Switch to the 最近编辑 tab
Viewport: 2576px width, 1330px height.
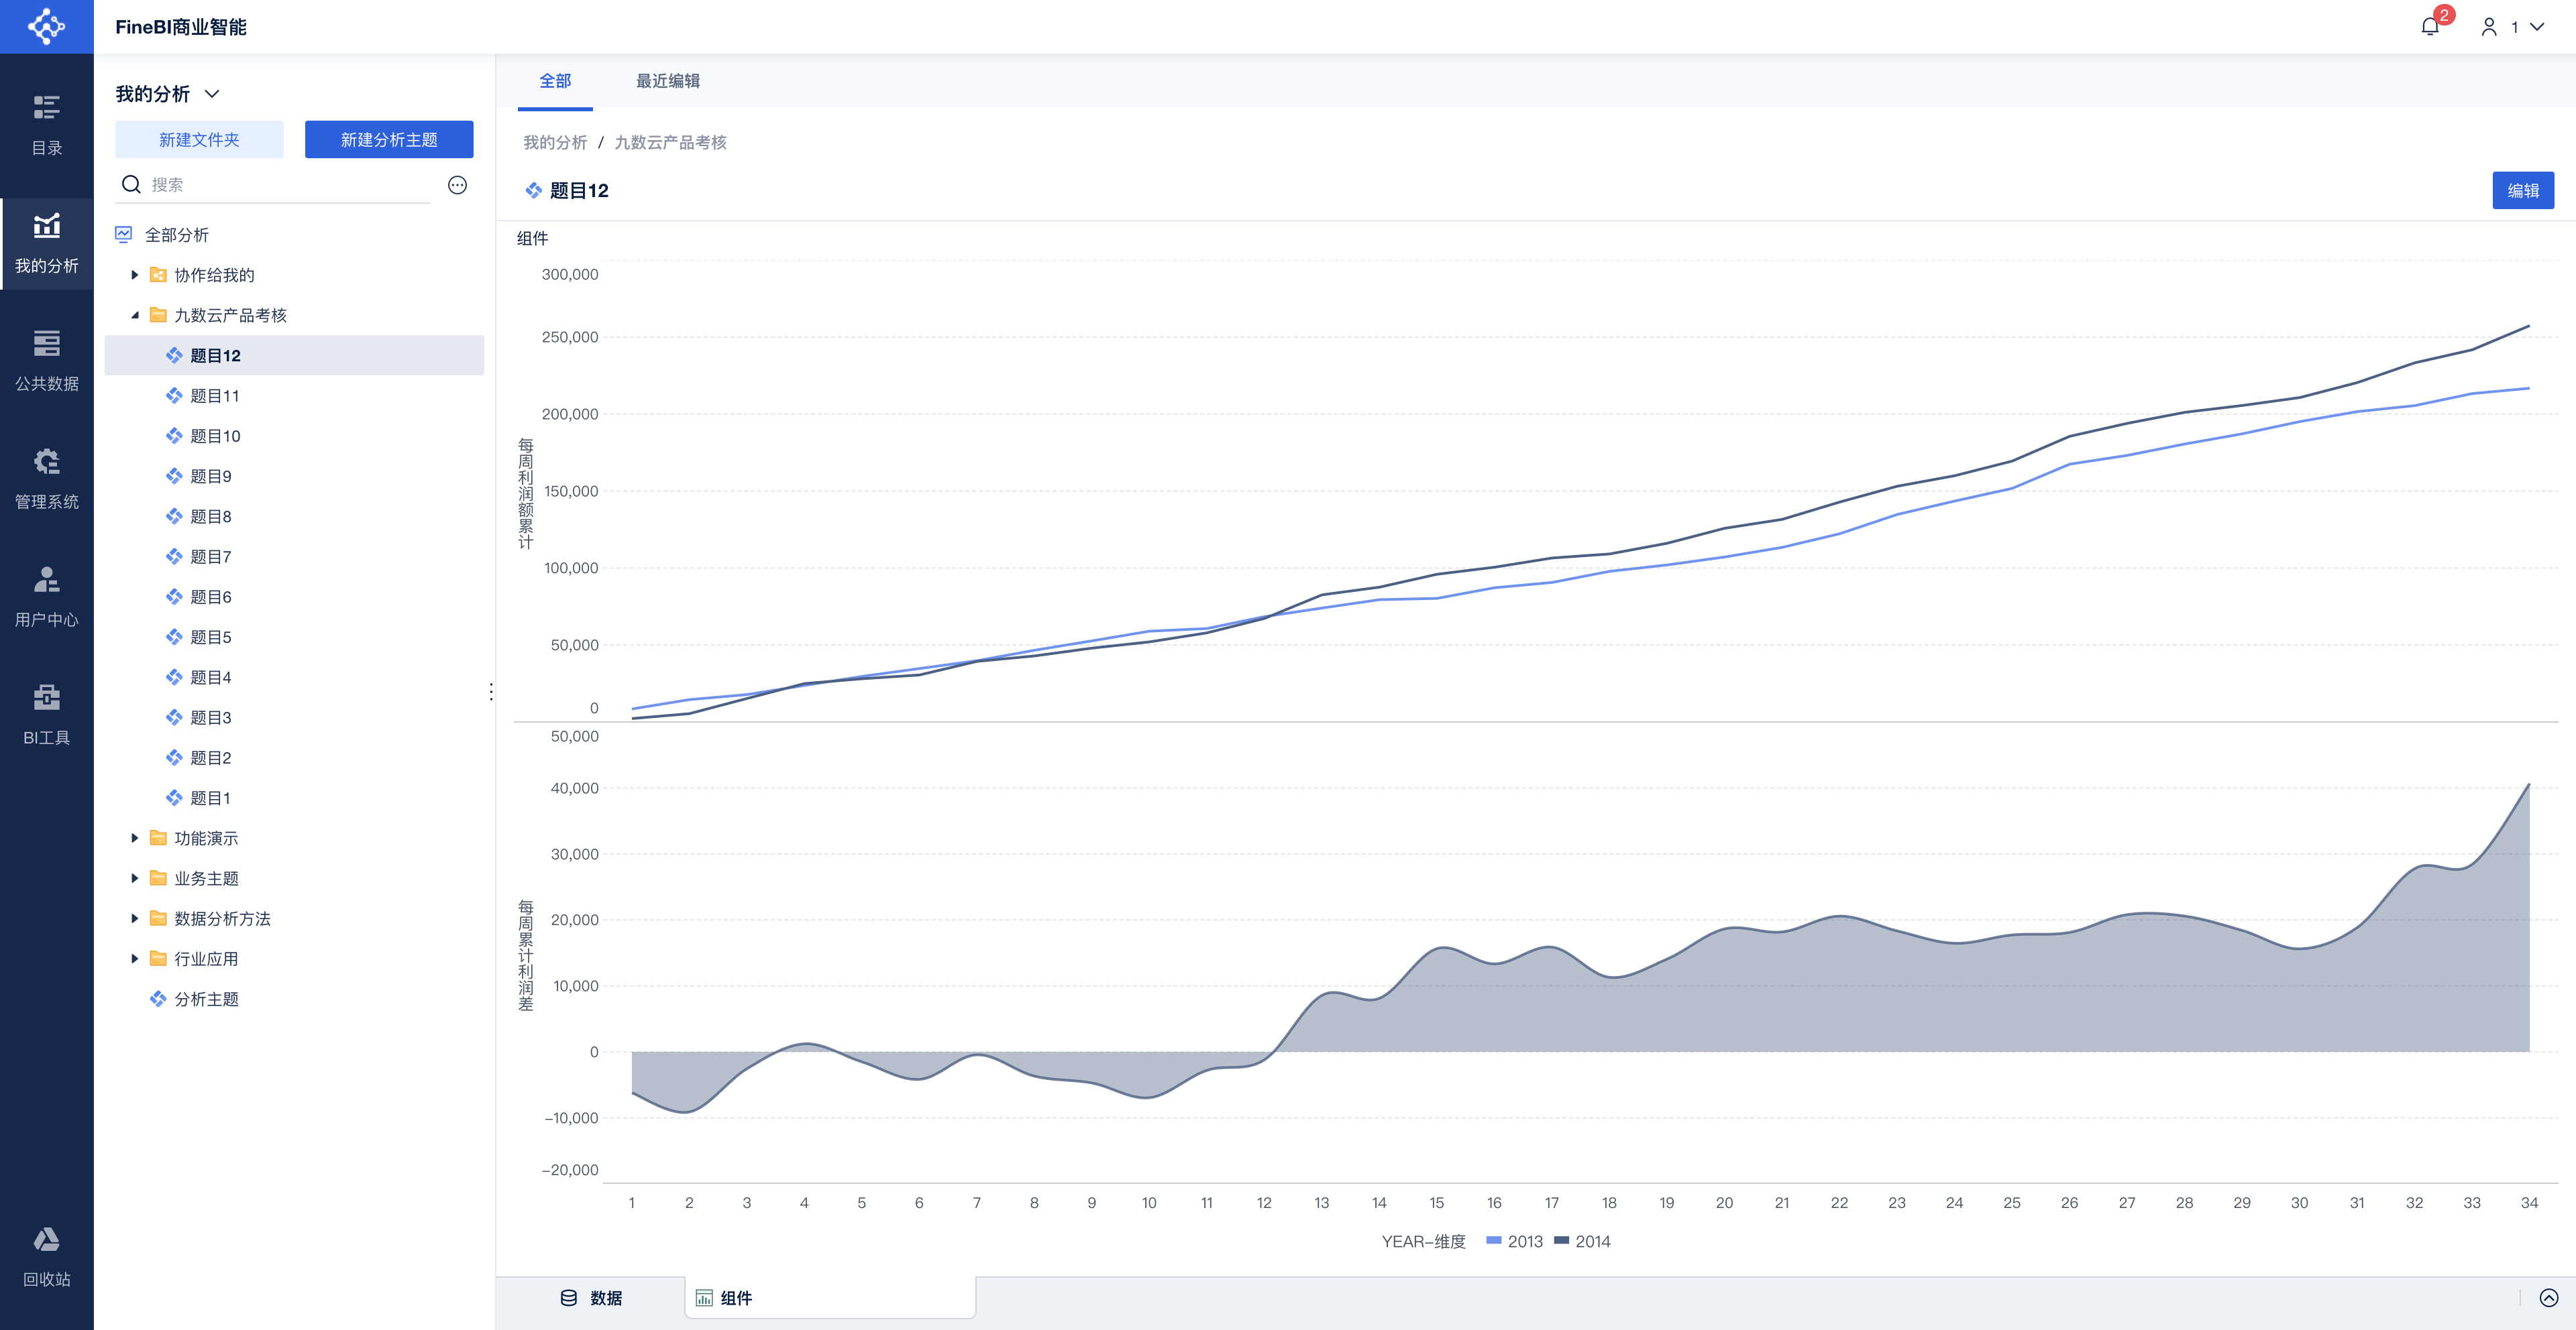pyautogui.click(x=668, y=81)
